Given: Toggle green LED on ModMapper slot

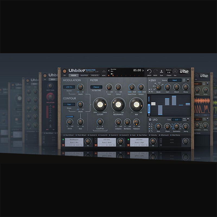Looking at the screenshot, I should tap(63, 139).
